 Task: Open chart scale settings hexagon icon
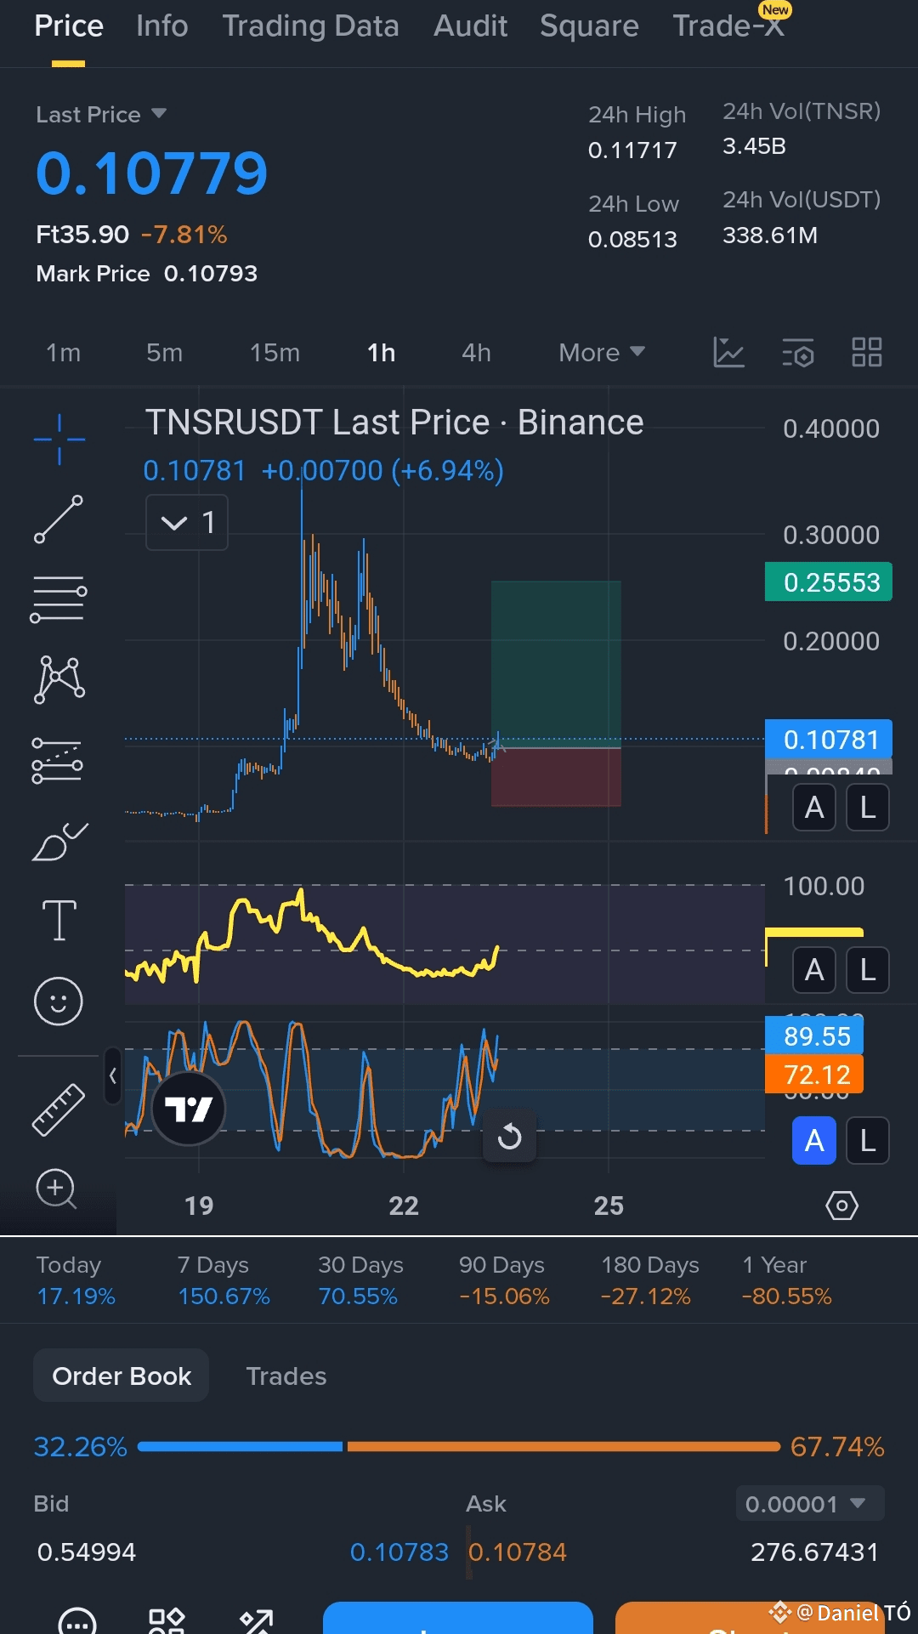[841, 1206]
